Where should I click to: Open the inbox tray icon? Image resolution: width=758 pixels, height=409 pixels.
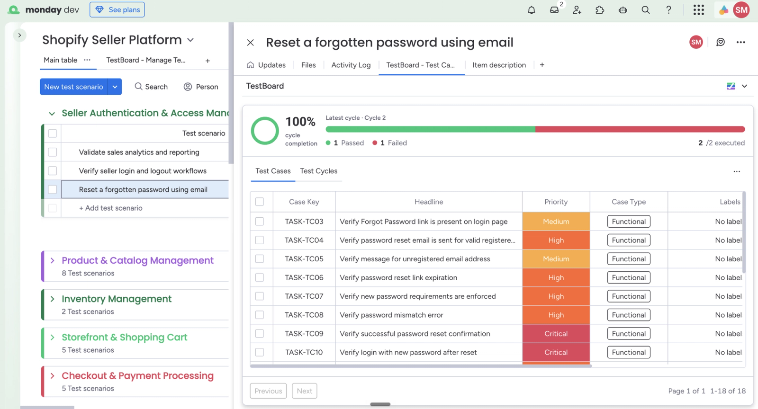tap(554, 10)
